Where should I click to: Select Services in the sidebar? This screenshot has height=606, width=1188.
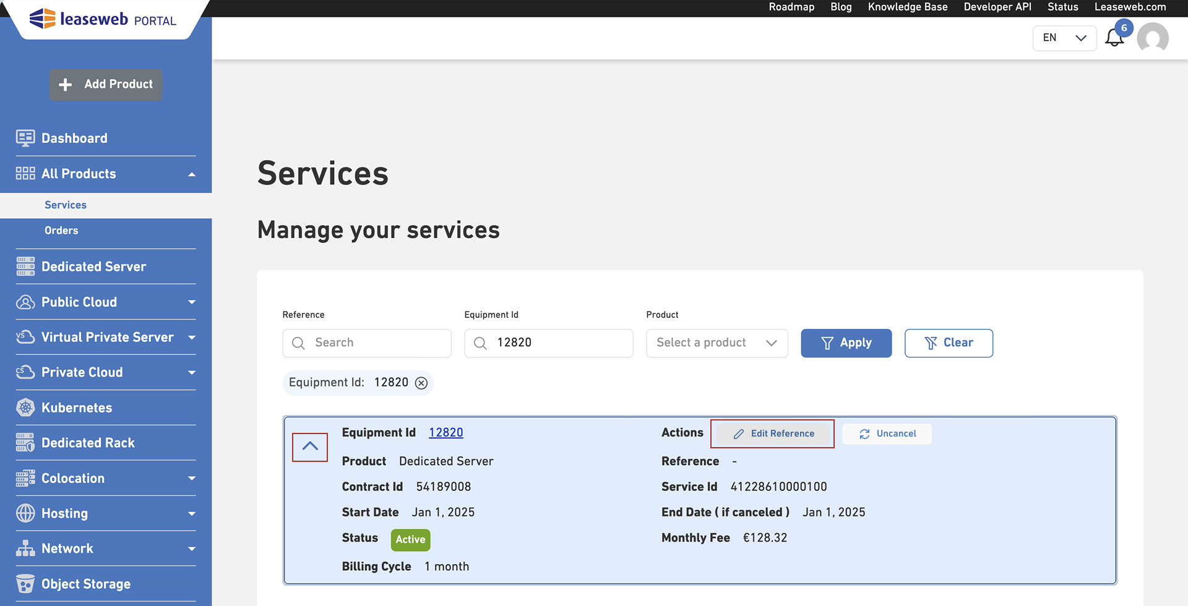coord(66,205)
